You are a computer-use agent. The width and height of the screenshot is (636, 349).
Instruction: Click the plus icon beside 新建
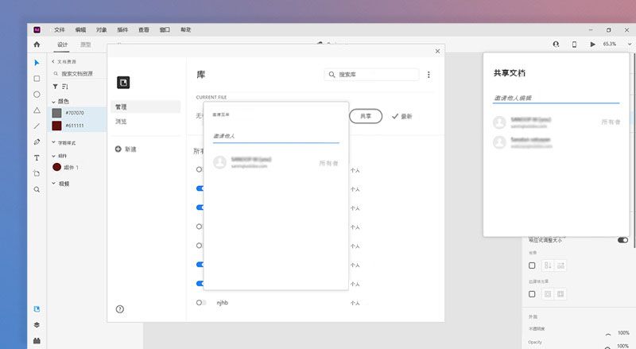pyautogui.click(x=118, y=149)
